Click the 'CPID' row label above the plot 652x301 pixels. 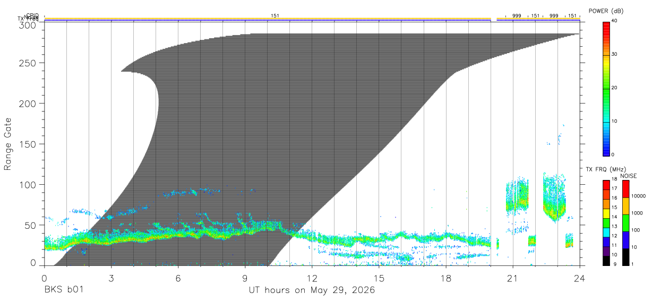tap(32, 15)
